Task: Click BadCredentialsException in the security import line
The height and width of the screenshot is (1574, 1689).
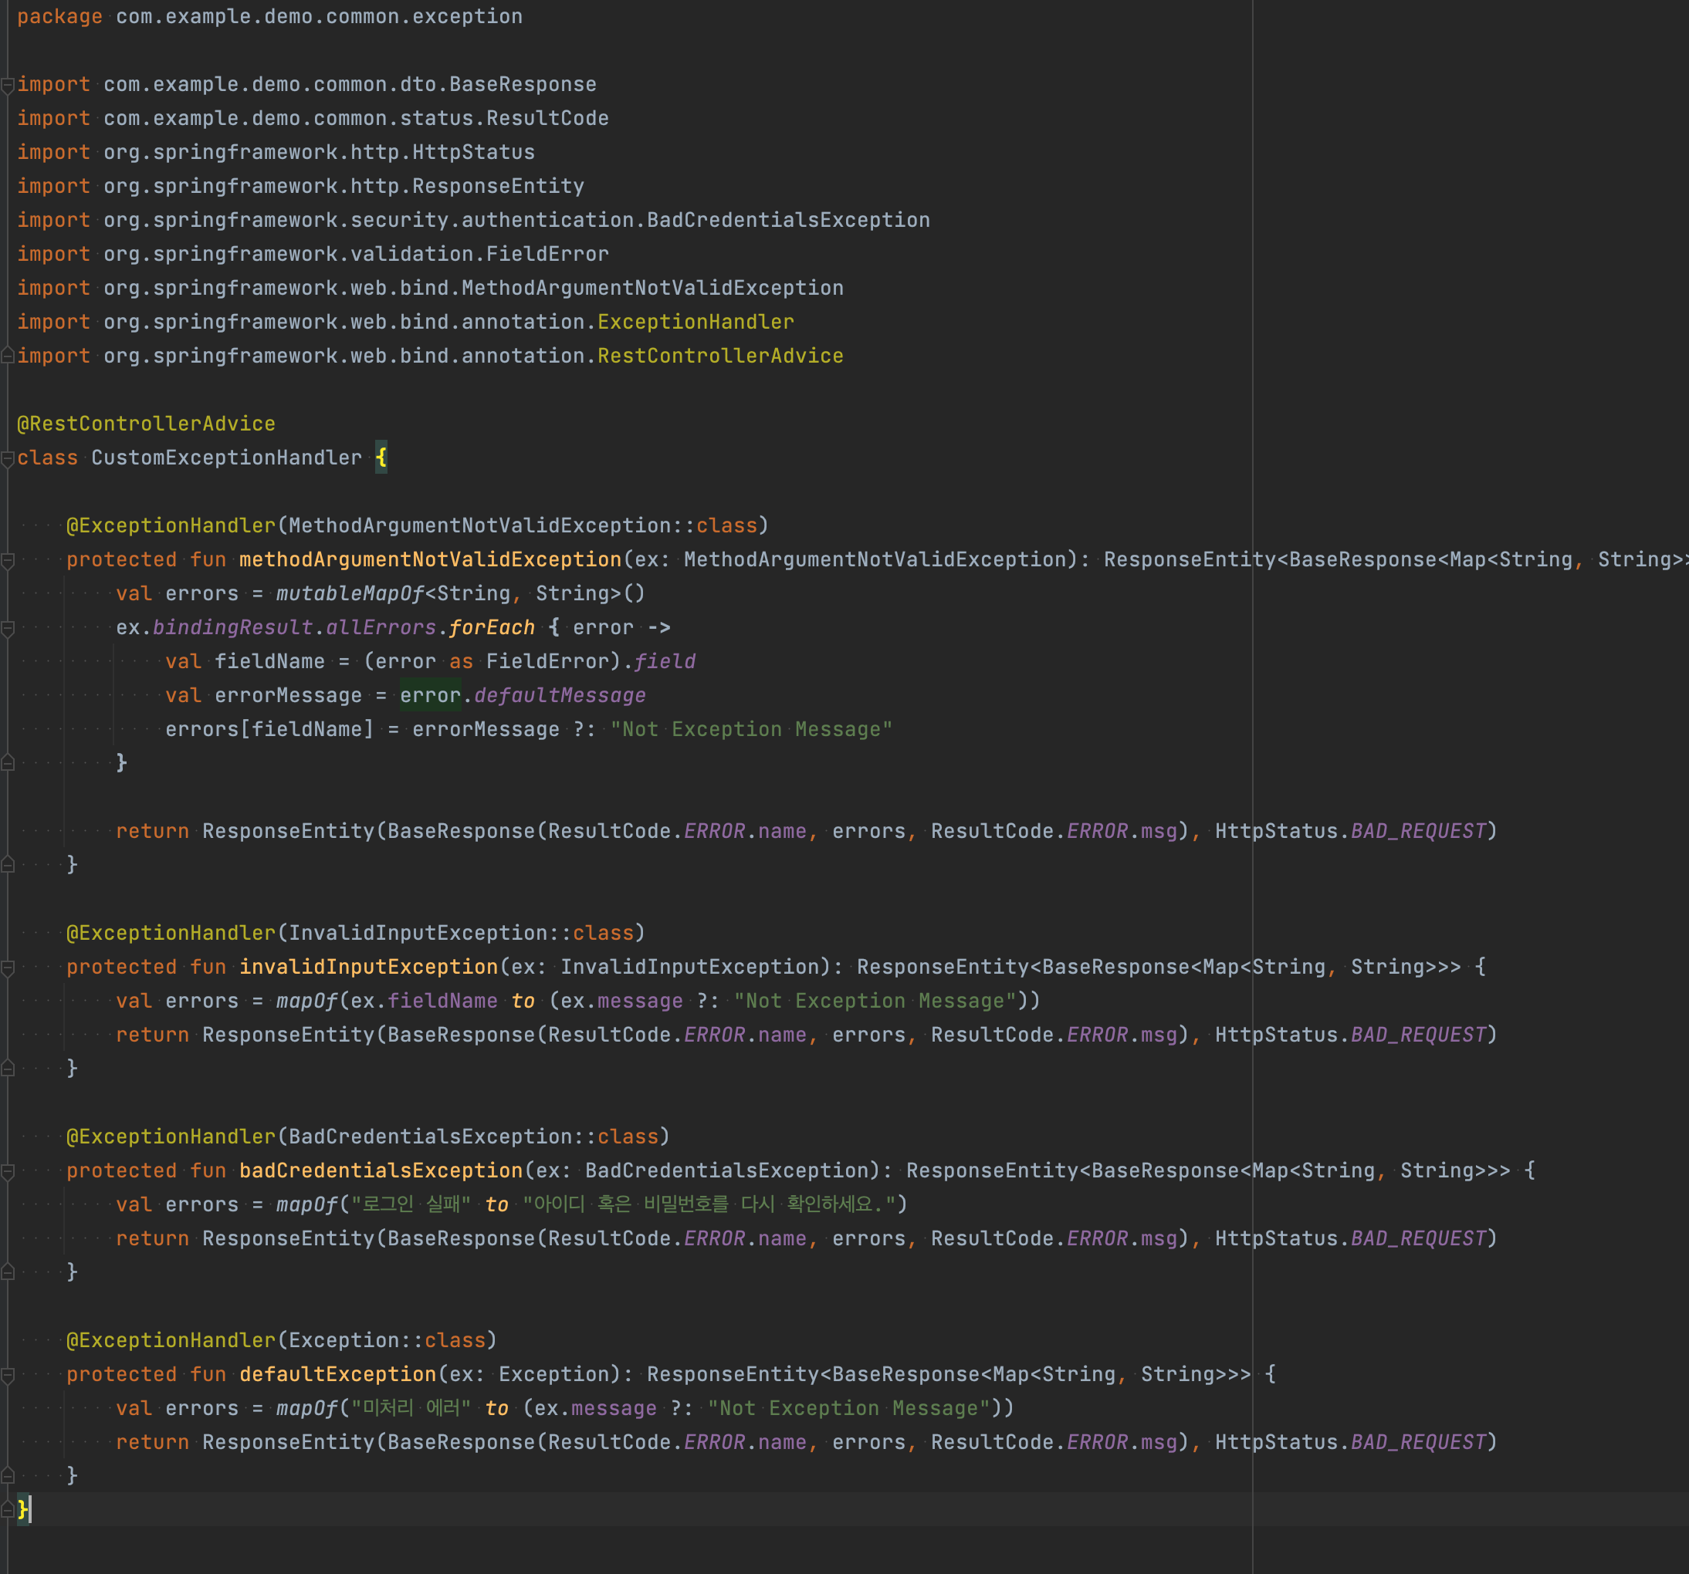Action: pyautogui.click(x=788, y=220)
